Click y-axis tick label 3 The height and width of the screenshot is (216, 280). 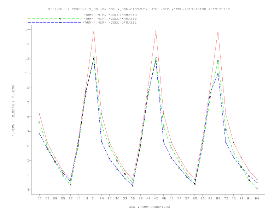coord(28,190)
